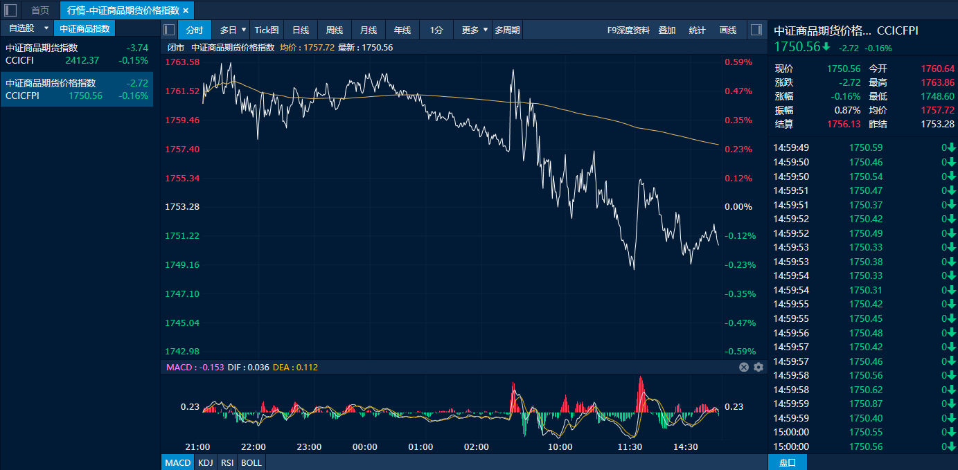Screen dimensions: 958x470
Task: Click the 盘口 tab at bottom right
Action: pyautogui.click(x=788, y=462)
